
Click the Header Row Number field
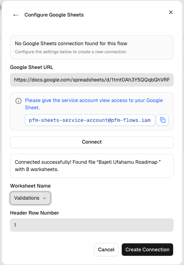click(x=92, y=225)
